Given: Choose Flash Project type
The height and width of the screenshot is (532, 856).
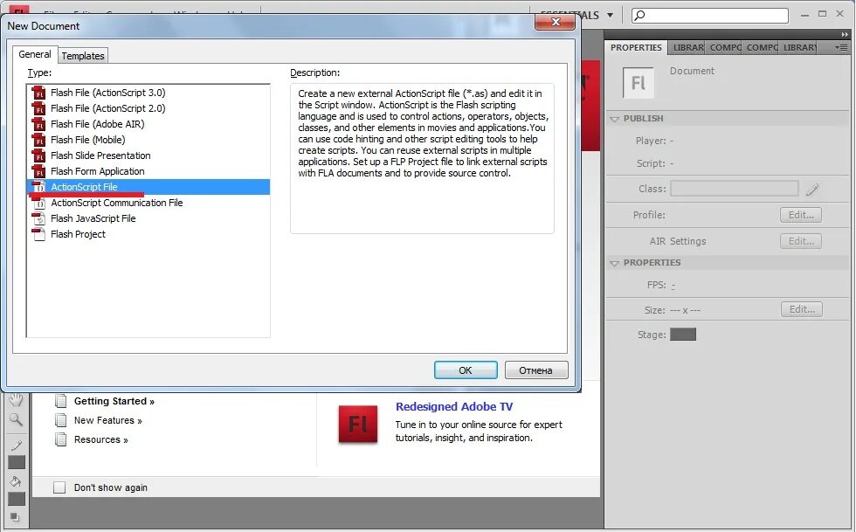Looking at the screenshot, I should 148,234.
